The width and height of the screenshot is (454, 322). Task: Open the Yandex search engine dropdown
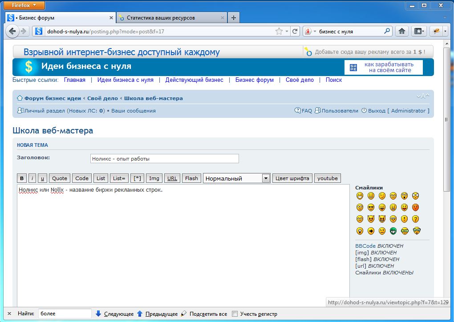pyautogui.click(x=310, y=31)
